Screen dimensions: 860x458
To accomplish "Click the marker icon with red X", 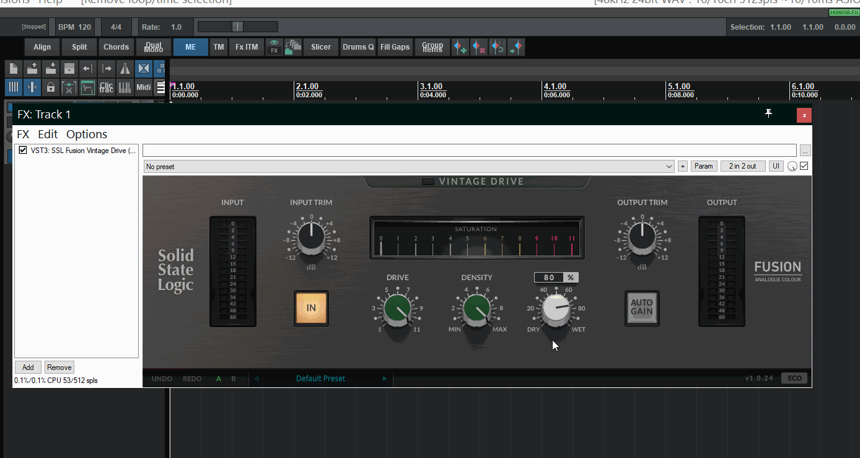I will click(x=478, y=47).
